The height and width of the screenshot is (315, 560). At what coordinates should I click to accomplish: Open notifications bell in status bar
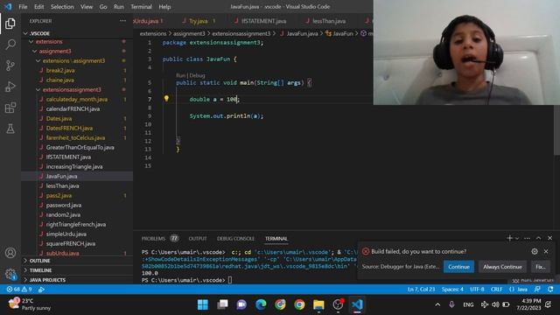point(550,290)
